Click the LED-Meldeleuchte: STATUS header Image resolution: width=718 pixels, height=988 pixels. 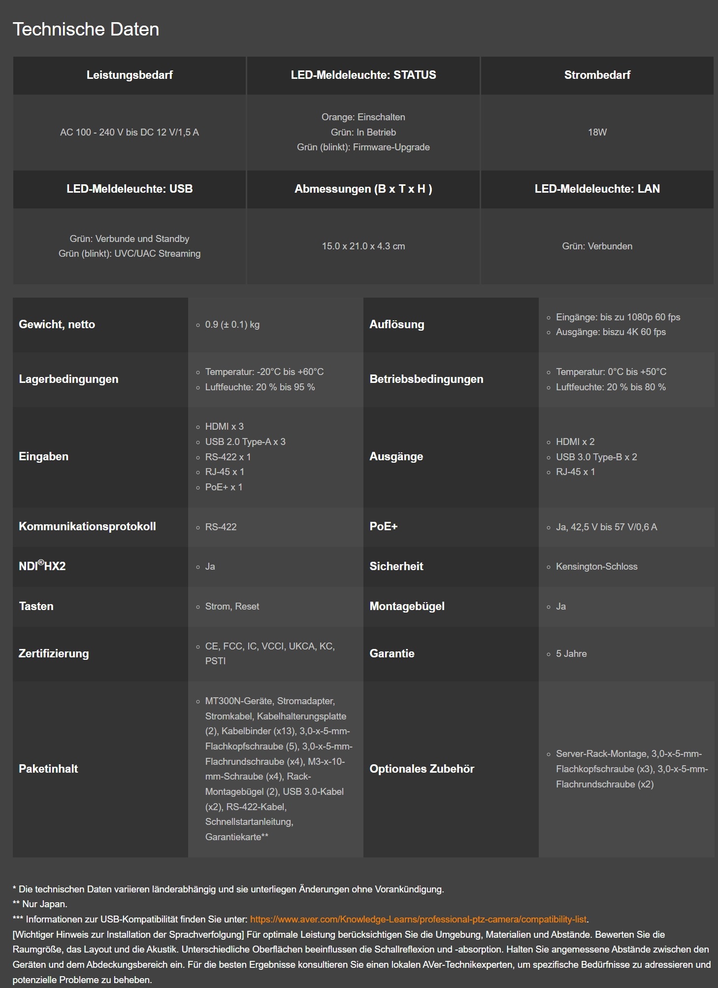[x=363, y=75]
